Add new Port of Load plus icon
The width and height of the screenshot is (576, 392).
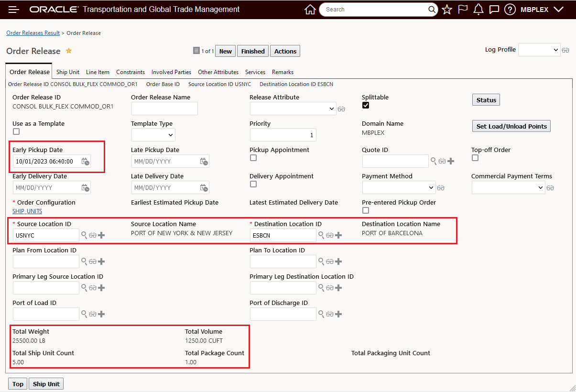click(x=101, y=314)
